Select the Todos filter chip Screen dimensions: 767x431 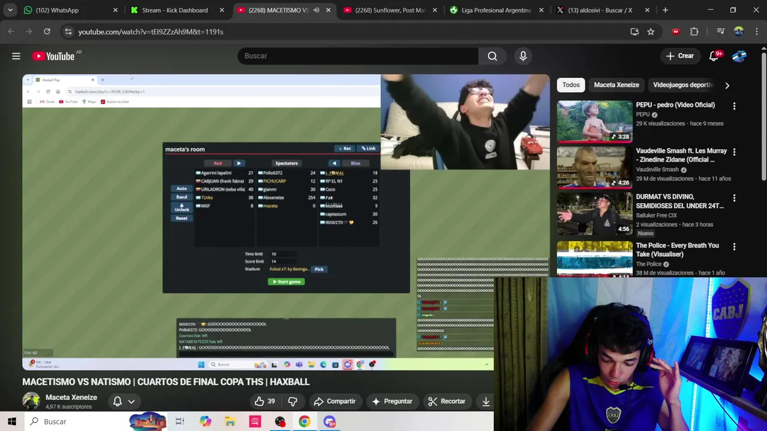tap(571, 85)
